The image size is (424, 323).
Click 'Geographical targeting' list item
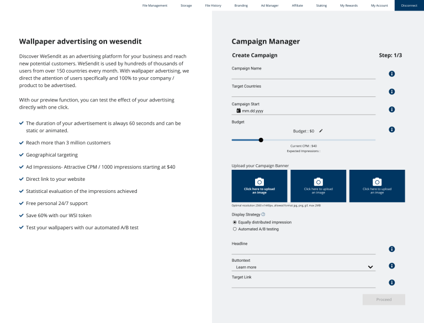point(52,155)
